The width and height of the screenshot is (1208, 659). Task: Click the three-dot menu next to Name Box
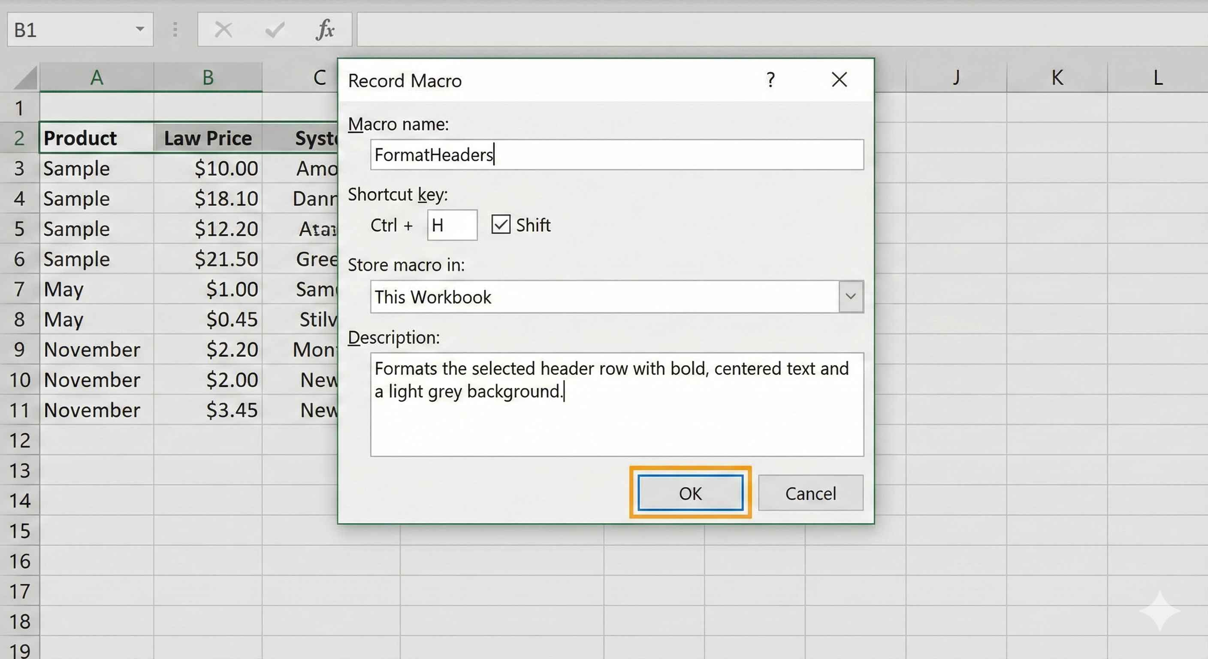pyautogui.click(x=175, y=30)
